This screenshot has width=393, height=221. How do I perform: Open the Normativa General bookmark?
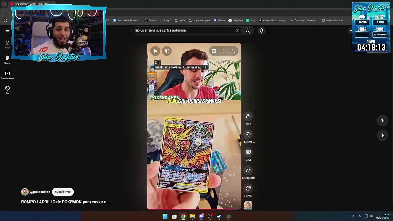[x=126, y=21]
